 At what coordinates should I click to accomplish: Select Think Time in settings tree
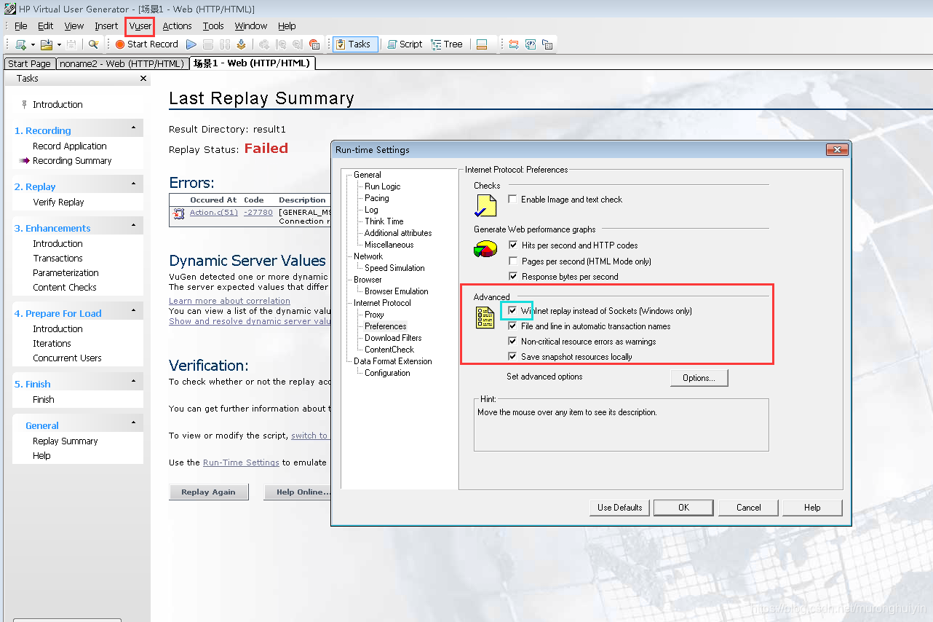pos(384,221)
